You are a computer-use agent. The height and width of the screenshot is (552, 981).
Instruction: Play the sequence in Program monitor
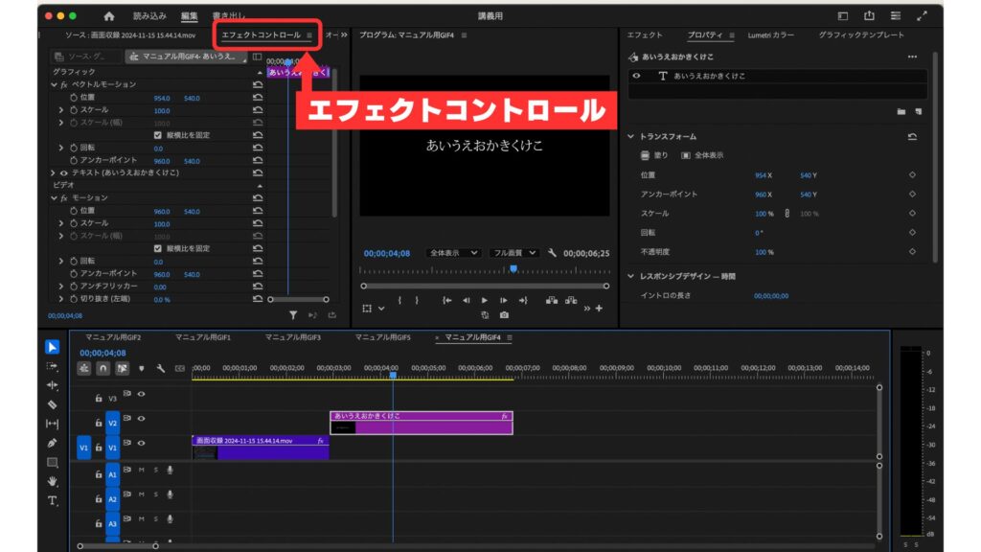pos(484,300)
